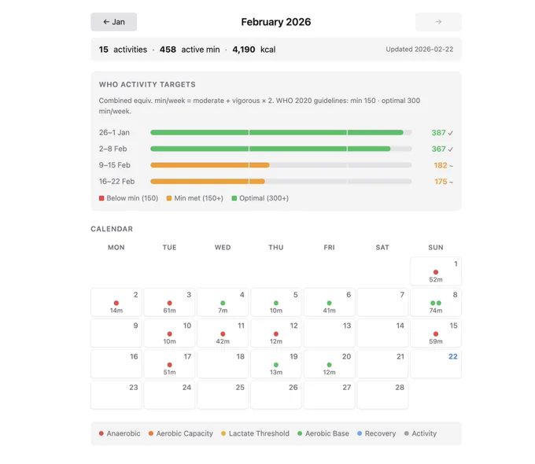Click the February 2026 month heading
The width and height of the screenshot is (535, 464).
tap(276, 22)
